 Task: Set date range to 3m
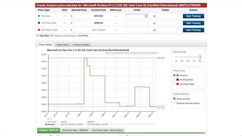pos(182,61)
